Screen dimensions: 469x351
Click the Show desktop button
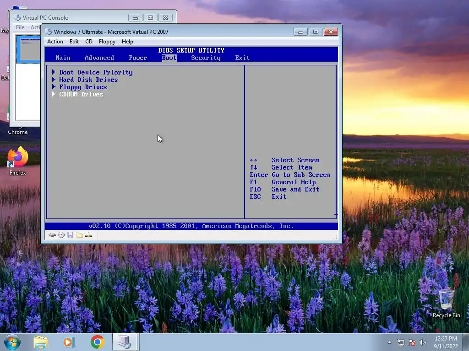466,342
